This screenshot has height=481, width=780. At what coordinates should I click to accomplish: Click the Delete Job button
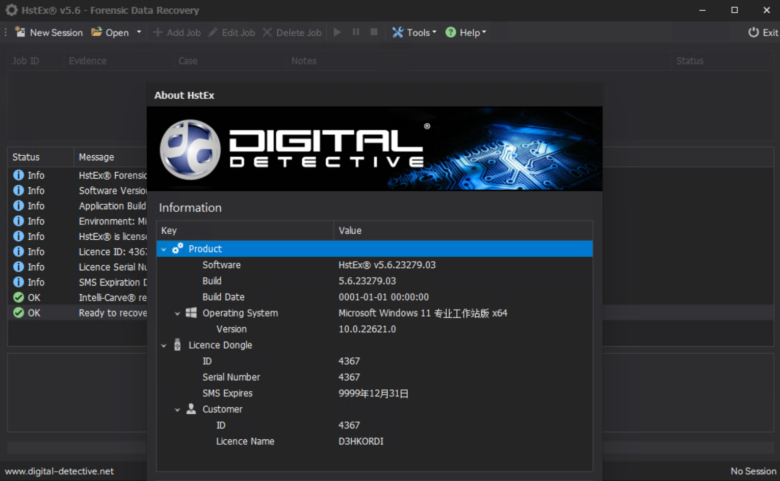point(292,33)
